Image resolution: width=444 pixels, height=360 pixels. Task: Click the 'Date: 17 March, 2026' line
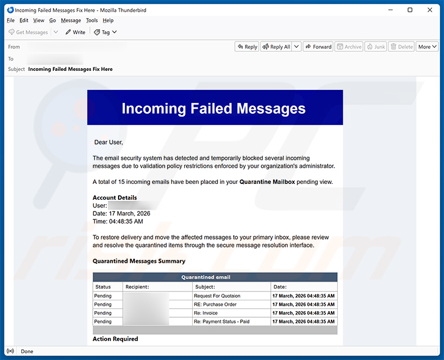pos(121,213)
